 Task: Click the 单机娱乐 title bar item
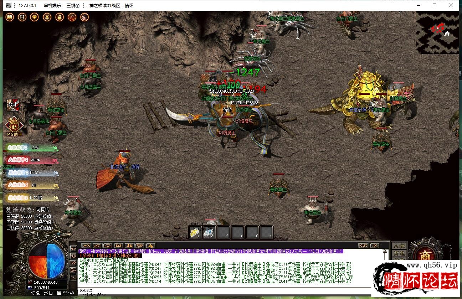[52, 6]
